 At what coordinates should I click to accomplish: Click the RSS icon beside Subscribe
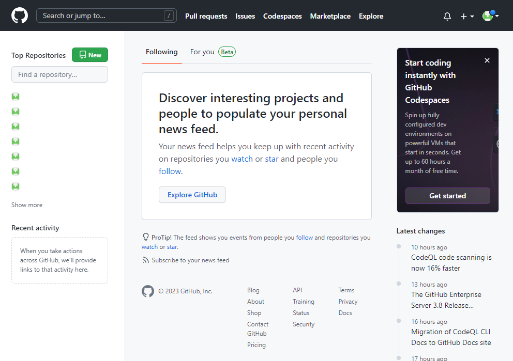[x=146, y=260]
